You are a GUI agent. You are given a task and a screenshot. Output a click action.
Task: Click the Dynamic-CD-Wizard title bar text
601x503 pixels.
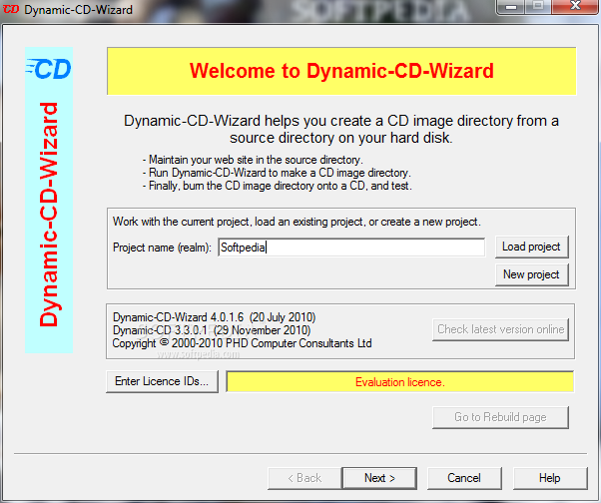point(78,10)
